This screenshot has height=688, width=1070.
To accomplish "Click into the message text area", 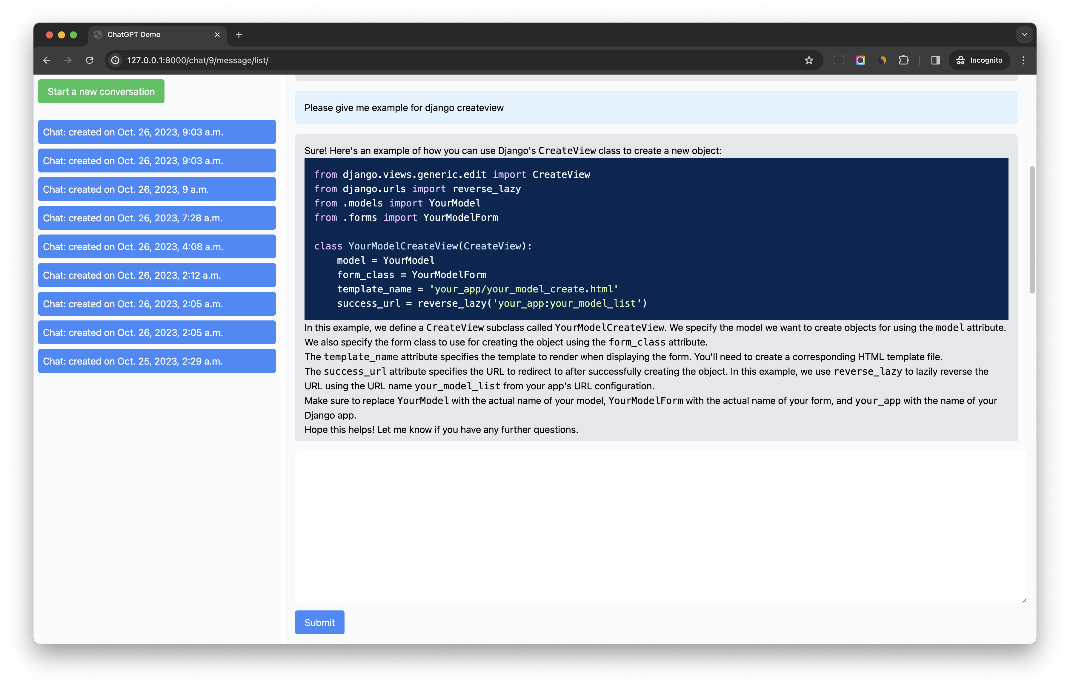I will coord(660,526).
